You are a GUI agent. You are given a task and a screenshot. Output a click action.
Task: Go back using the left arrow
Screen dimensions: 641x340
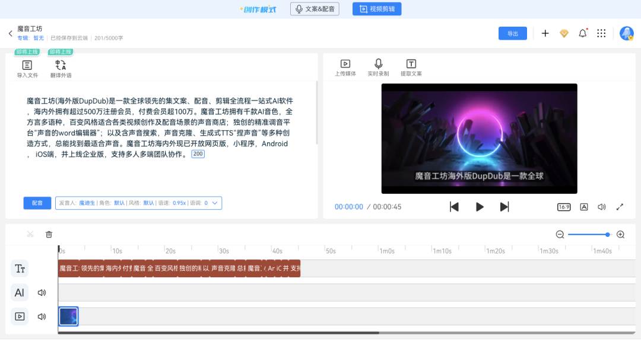tap(11, 34)
